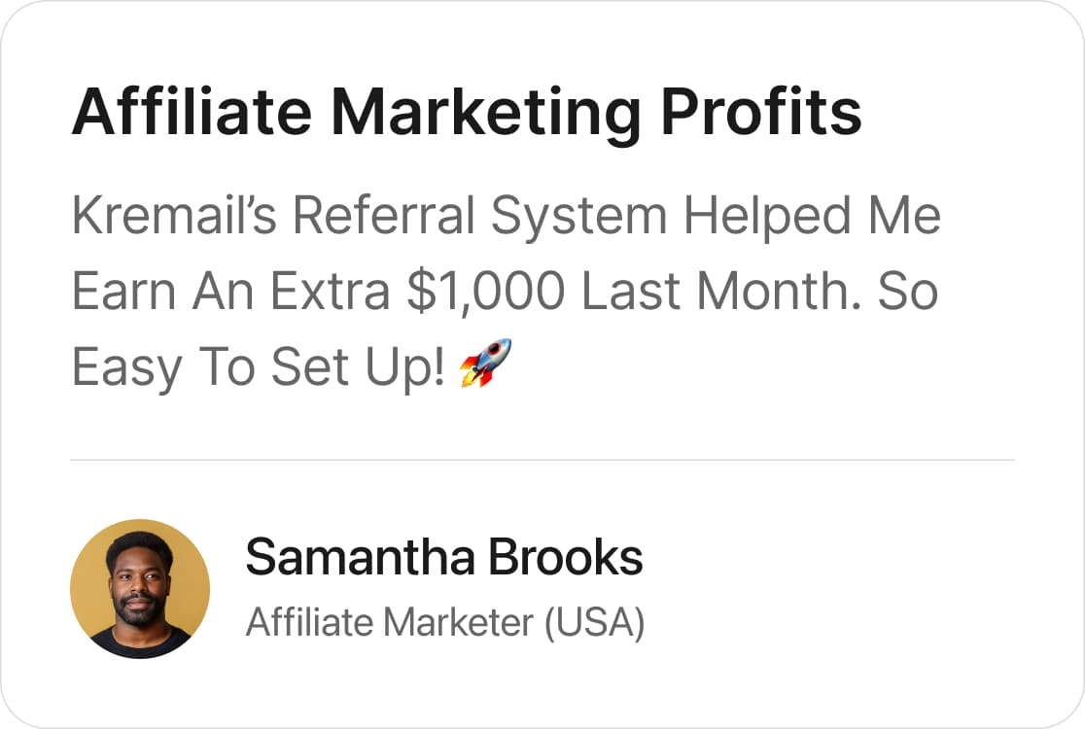This screenshot has width=1085, height=729.
Task: Click the "$1,000" amount in the testimonial
Action: pyautogui.click(x=486, y=292)
